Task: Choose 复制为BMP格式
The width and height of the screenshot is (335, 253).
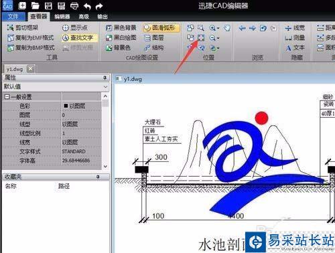Action: point(31,48)
